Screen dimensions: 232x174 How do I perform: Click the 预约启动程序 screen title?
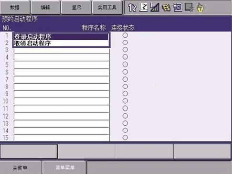(20, 19)
